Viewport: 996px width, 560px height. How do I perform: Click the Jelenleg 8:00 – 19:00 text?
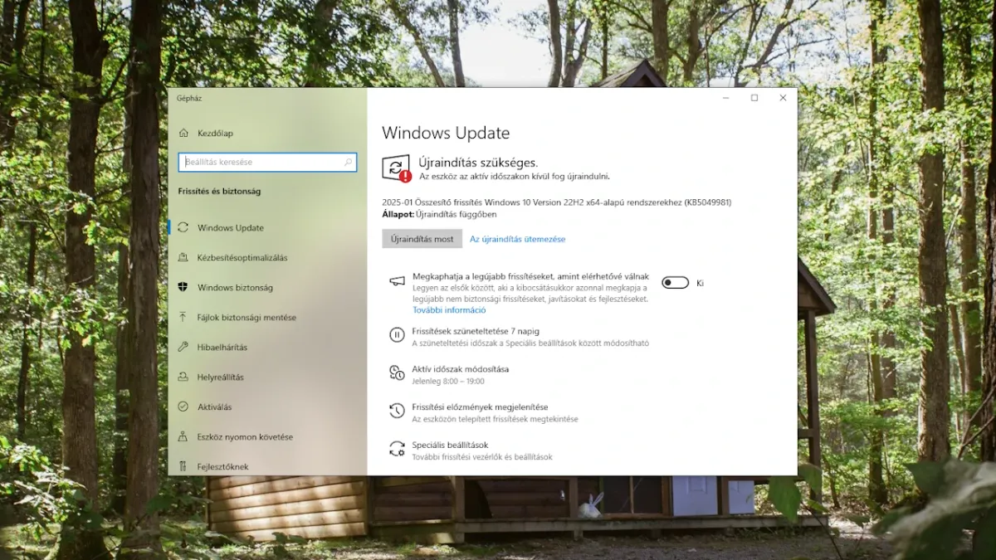click(448, 382)
